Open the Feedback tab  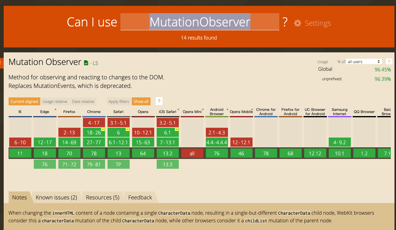pyautogui.click(x=140, y=198)
